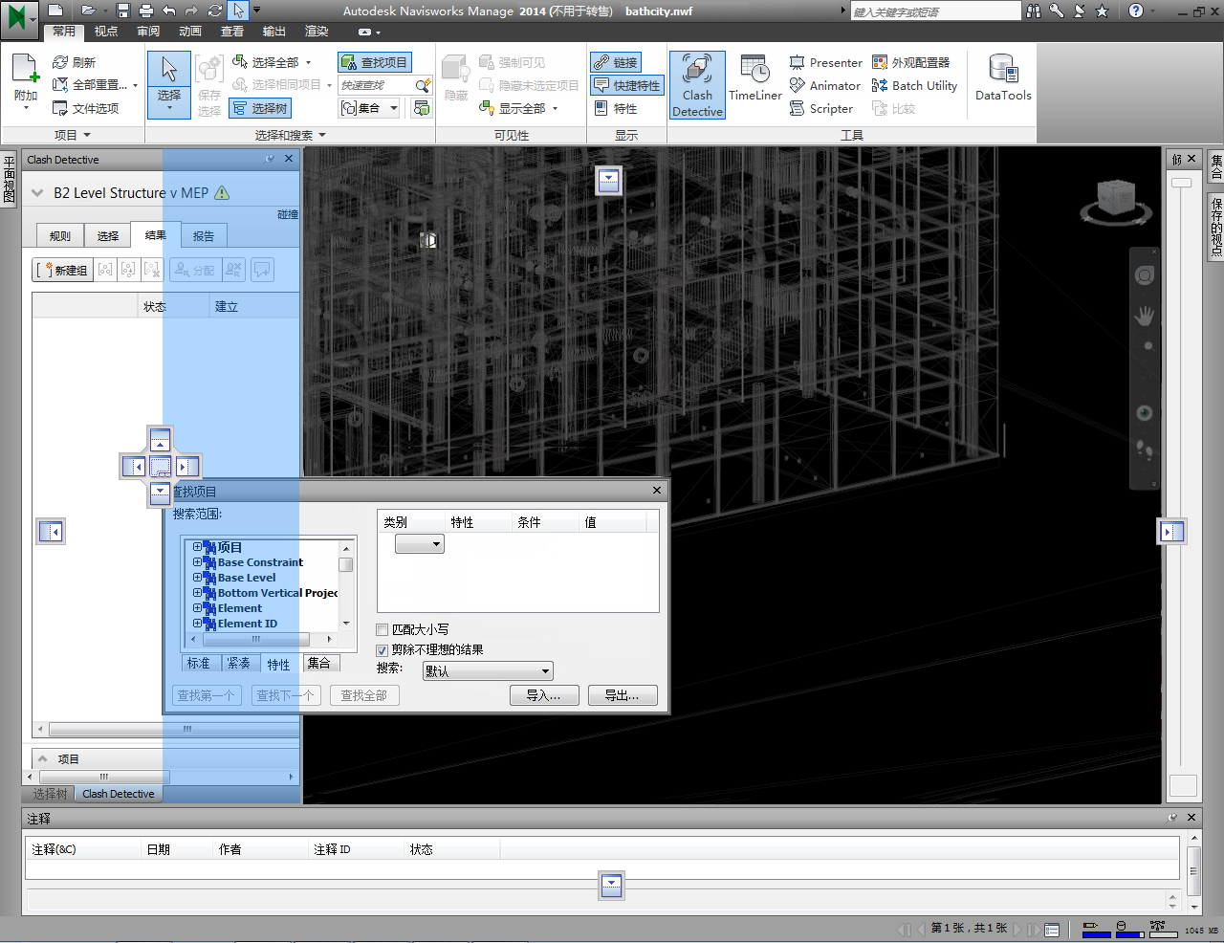The width and height of the screenshot is (1224, 943).
Task: Click the tilt slider handle at top
Action: 1182,182
